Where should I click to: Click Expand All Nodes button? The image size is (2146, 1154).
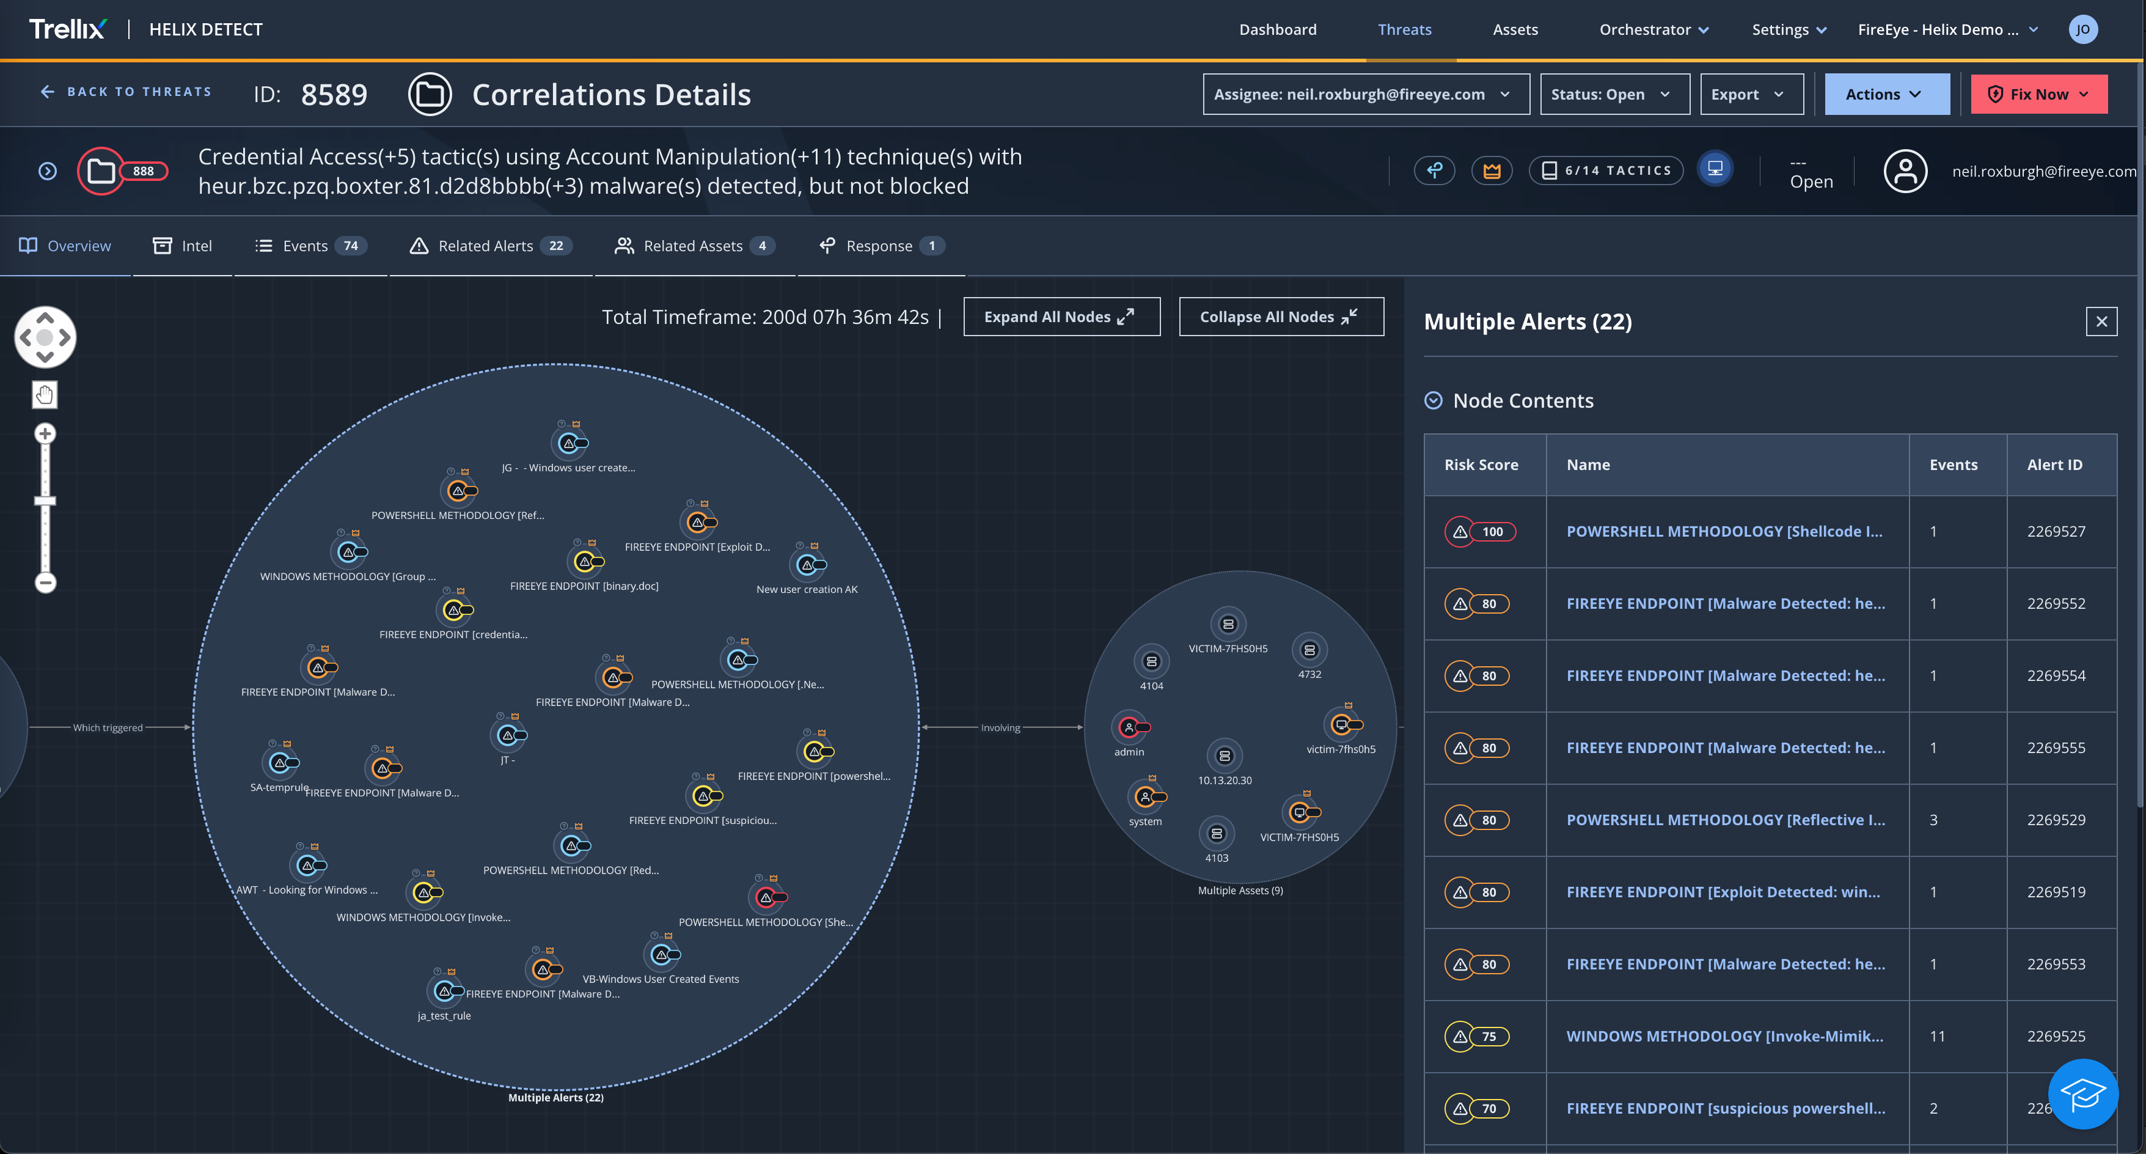1061,317
